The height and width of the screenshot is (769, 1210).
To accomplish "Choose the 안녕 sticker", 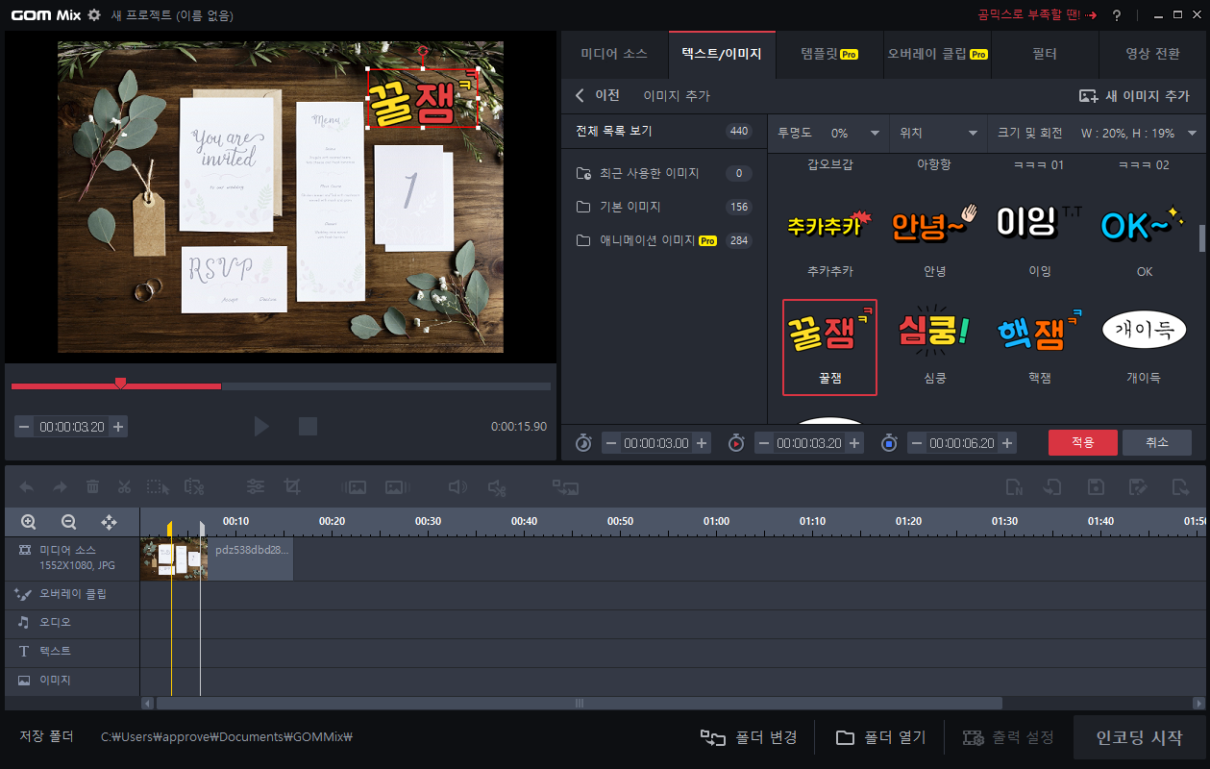I will [935, 236].
